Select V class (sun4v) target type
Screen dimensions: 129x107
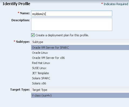[x=80, y=95]
